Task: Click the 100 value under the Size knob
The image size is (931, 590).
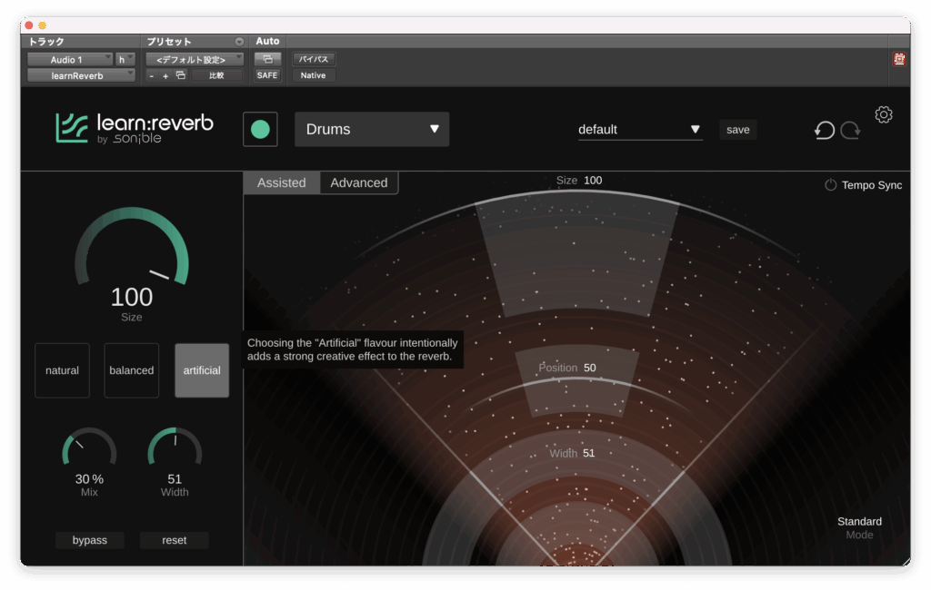Action: coord(131,297)
